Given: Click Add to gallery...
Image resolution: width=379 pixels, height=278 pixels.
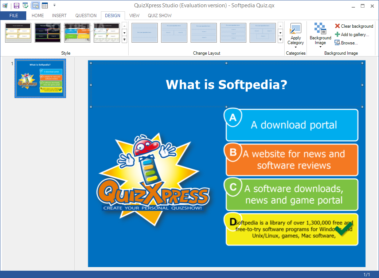Looking at the screenshot, I should 352,35.
